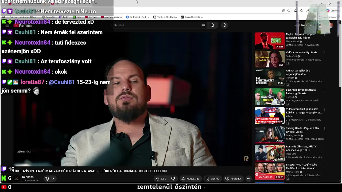Open the YouTube bookmark in bookmarks bar
Viewport: 342px width, 192px height.
[x=91, y=17]
